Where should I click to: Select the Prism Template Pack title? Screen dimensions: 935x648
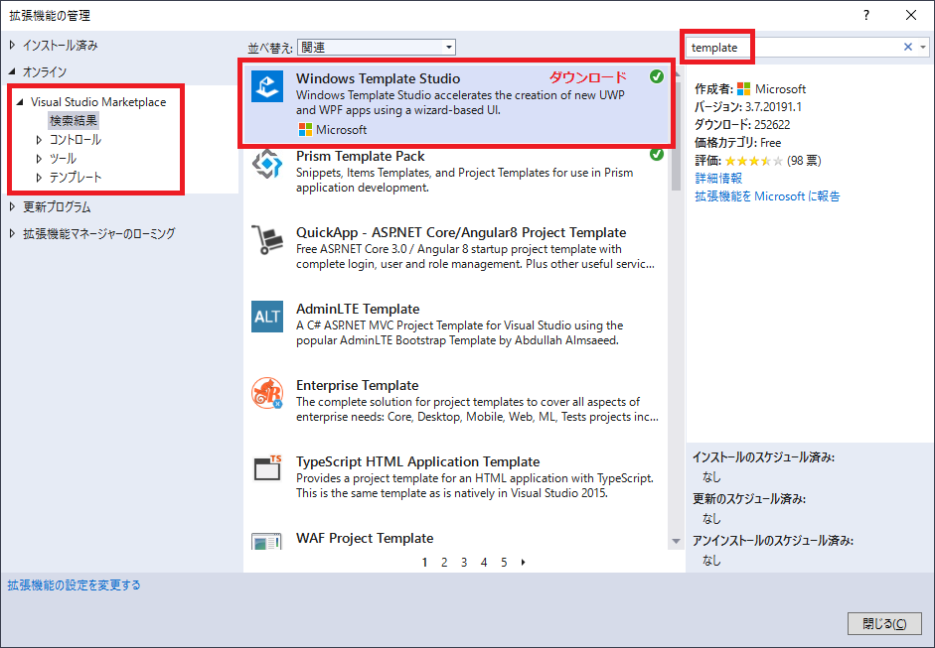tap(360, 156)
